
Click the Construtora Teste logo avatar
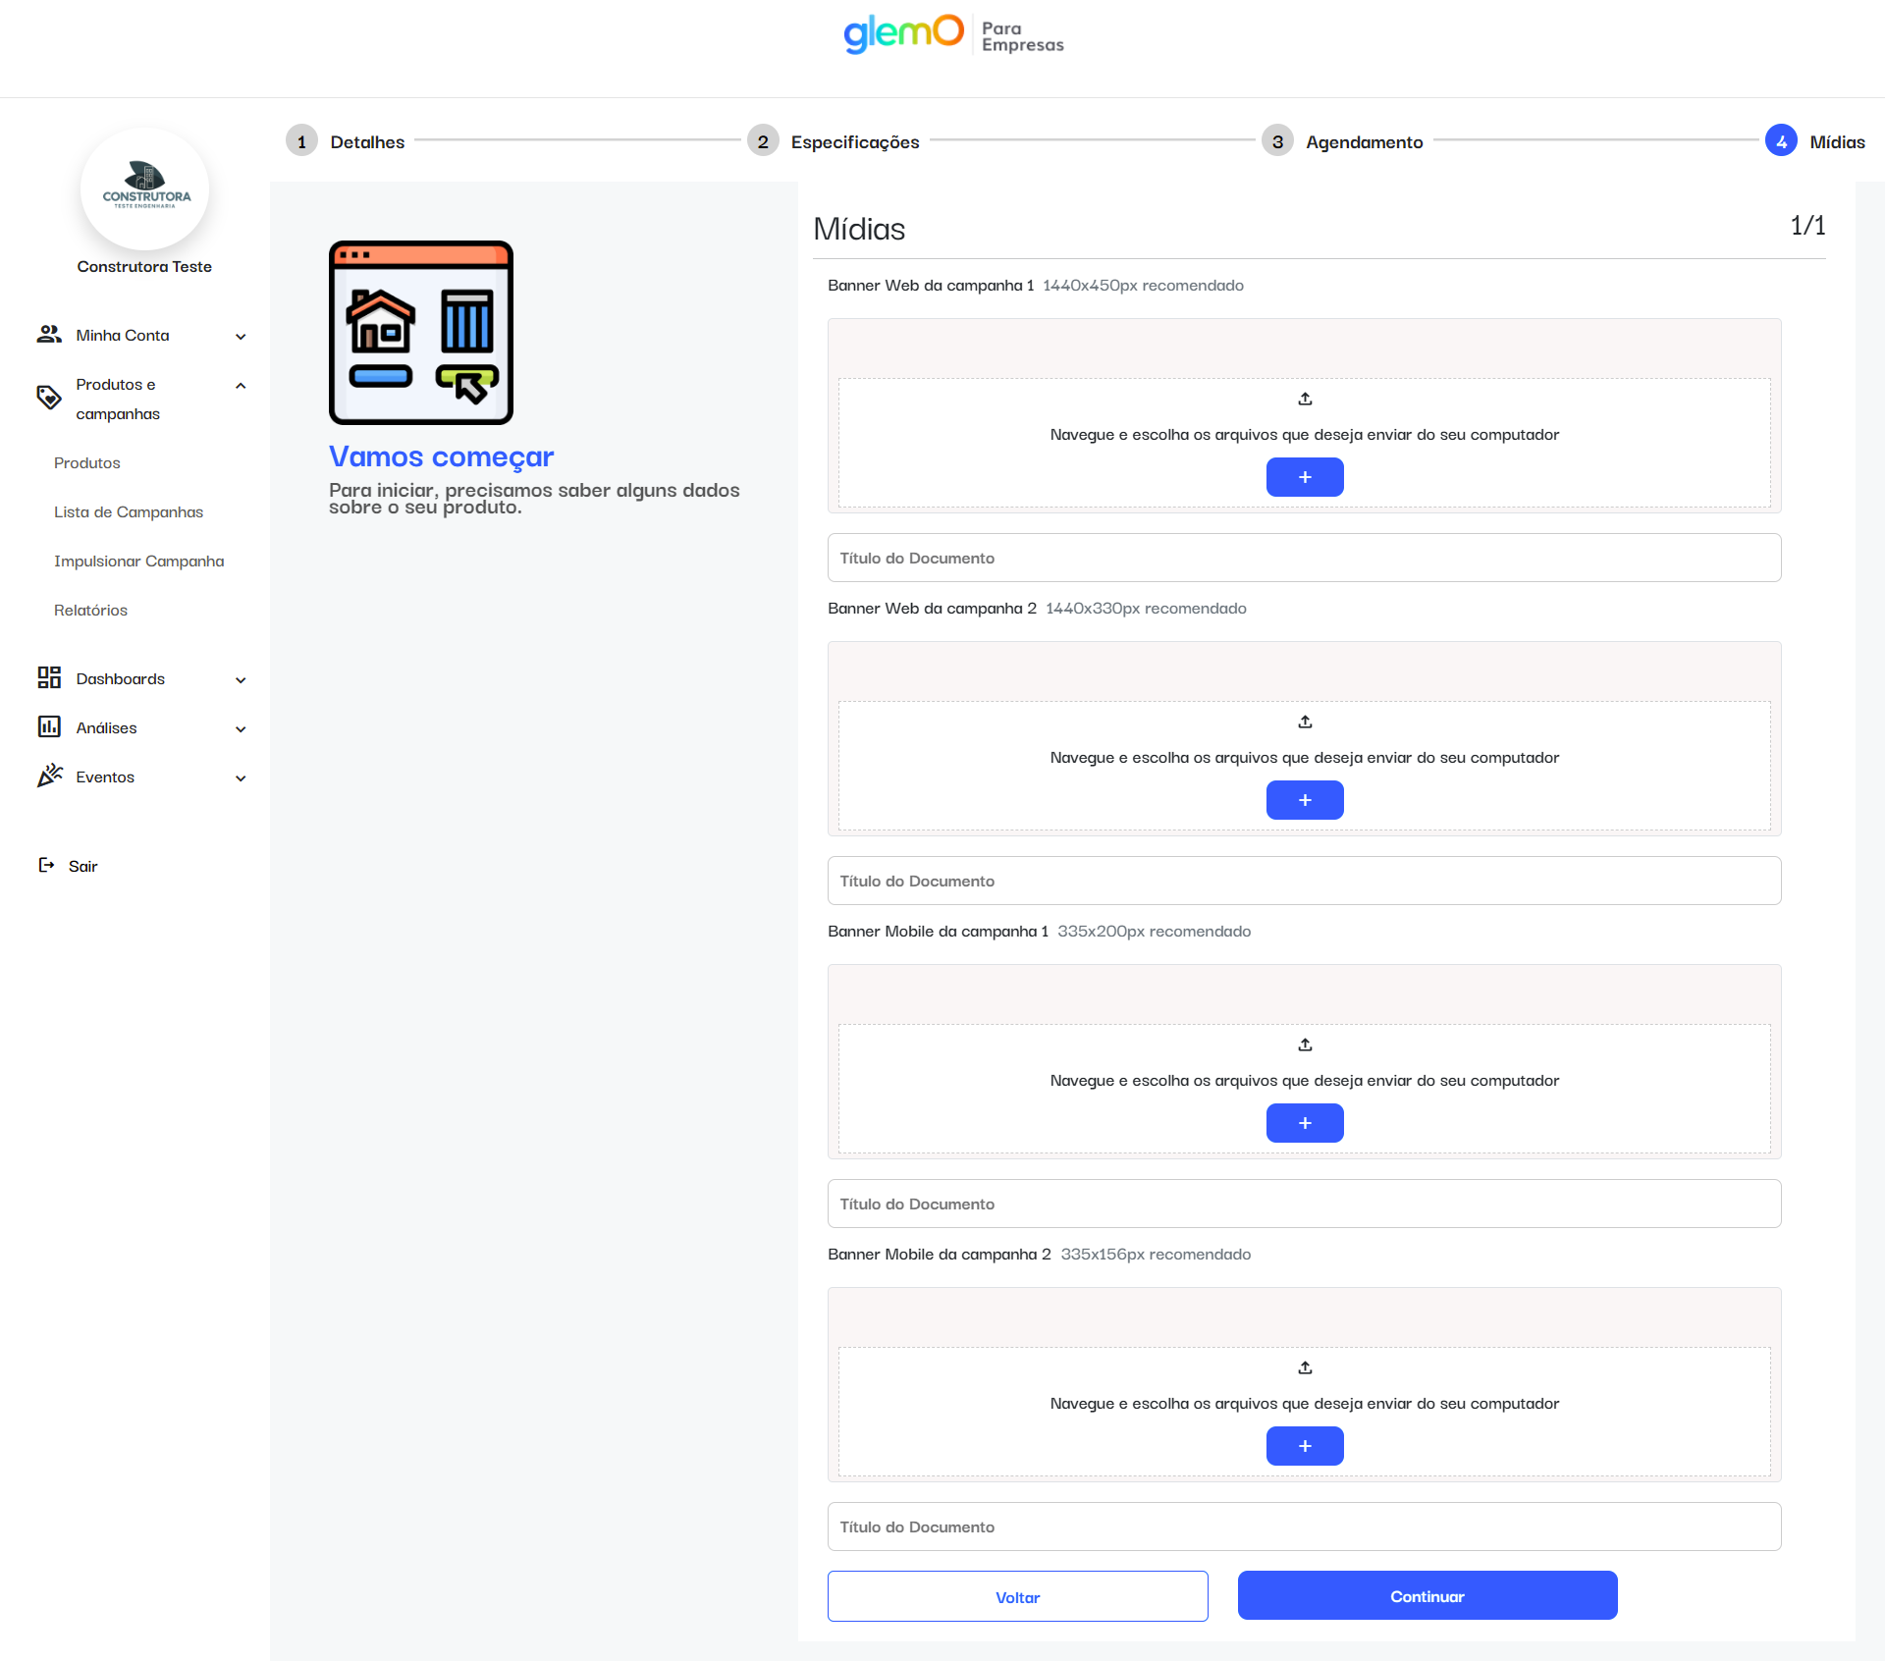pos(145,189)
